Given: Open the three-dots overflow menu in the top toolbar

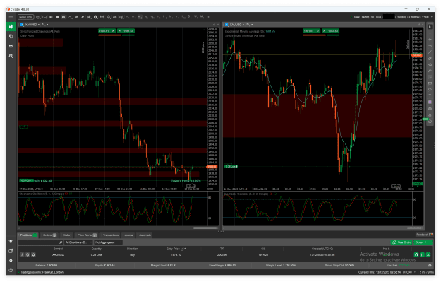Looking at the screenshot, I should [x=208, y=17].
